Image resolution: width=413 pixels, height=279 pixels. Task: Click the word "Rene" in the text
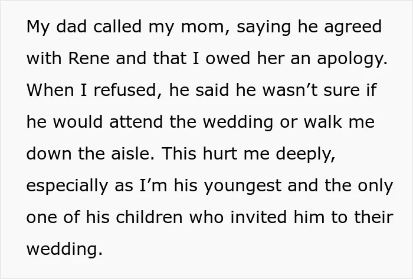[88, 58]
